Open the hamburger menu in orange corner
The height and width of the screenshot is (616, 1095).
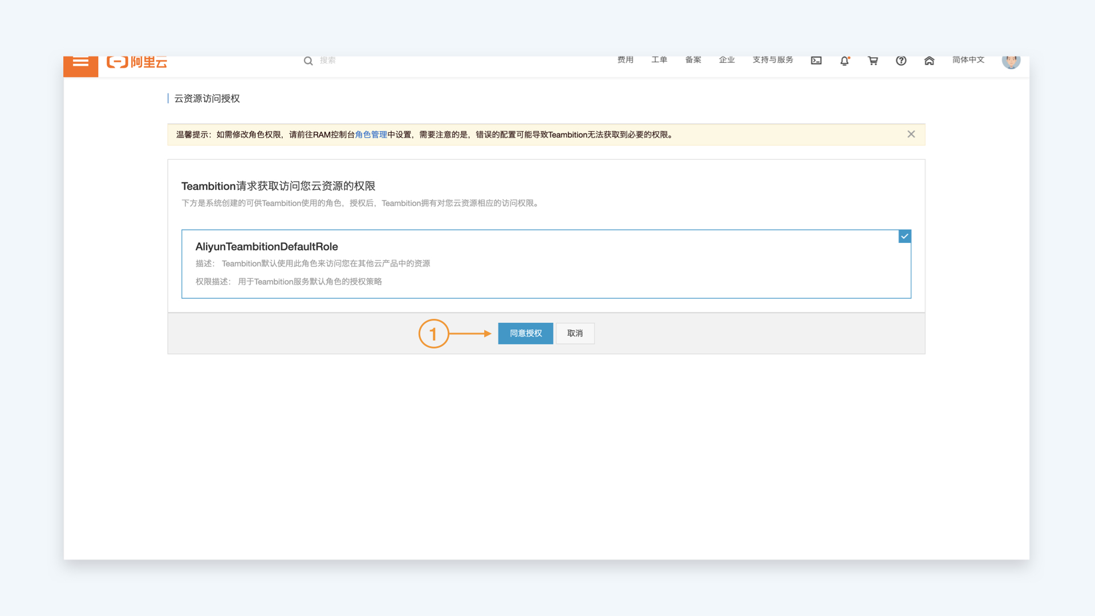point(80,64)
